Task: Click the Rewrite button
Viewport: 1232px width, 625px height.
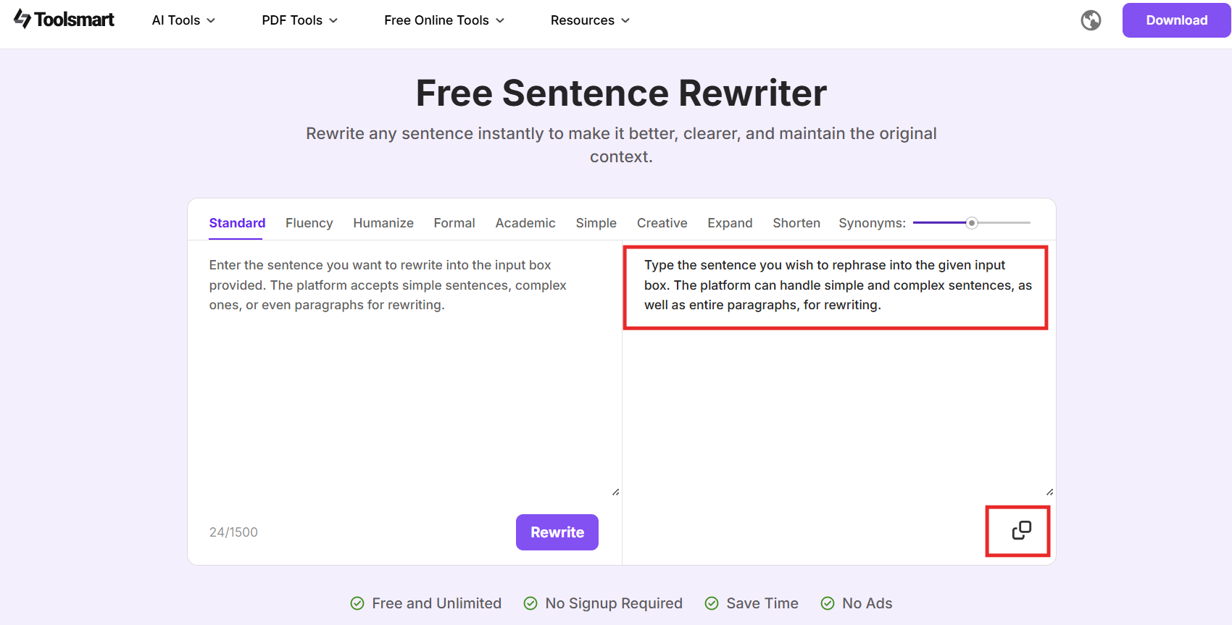Action: coord(557,532)
